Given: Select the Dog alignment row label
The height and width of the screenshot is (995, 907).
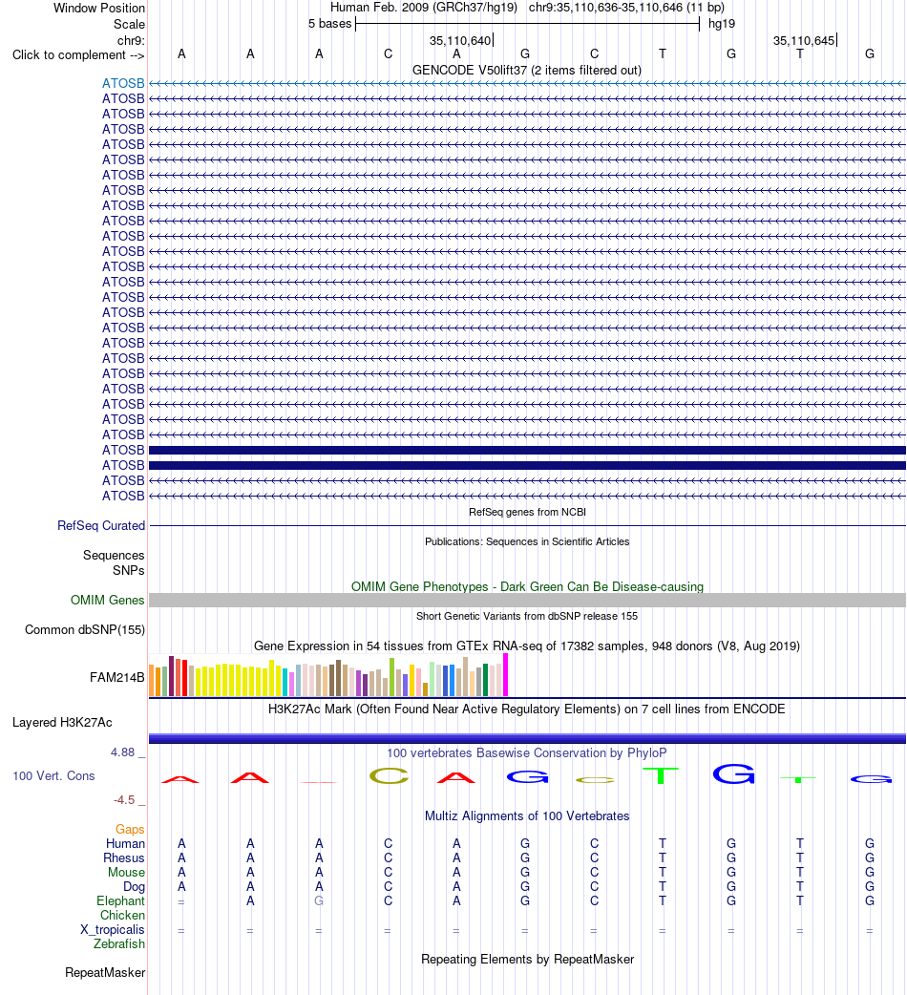Looking at the screenshot, I should 134,886.
